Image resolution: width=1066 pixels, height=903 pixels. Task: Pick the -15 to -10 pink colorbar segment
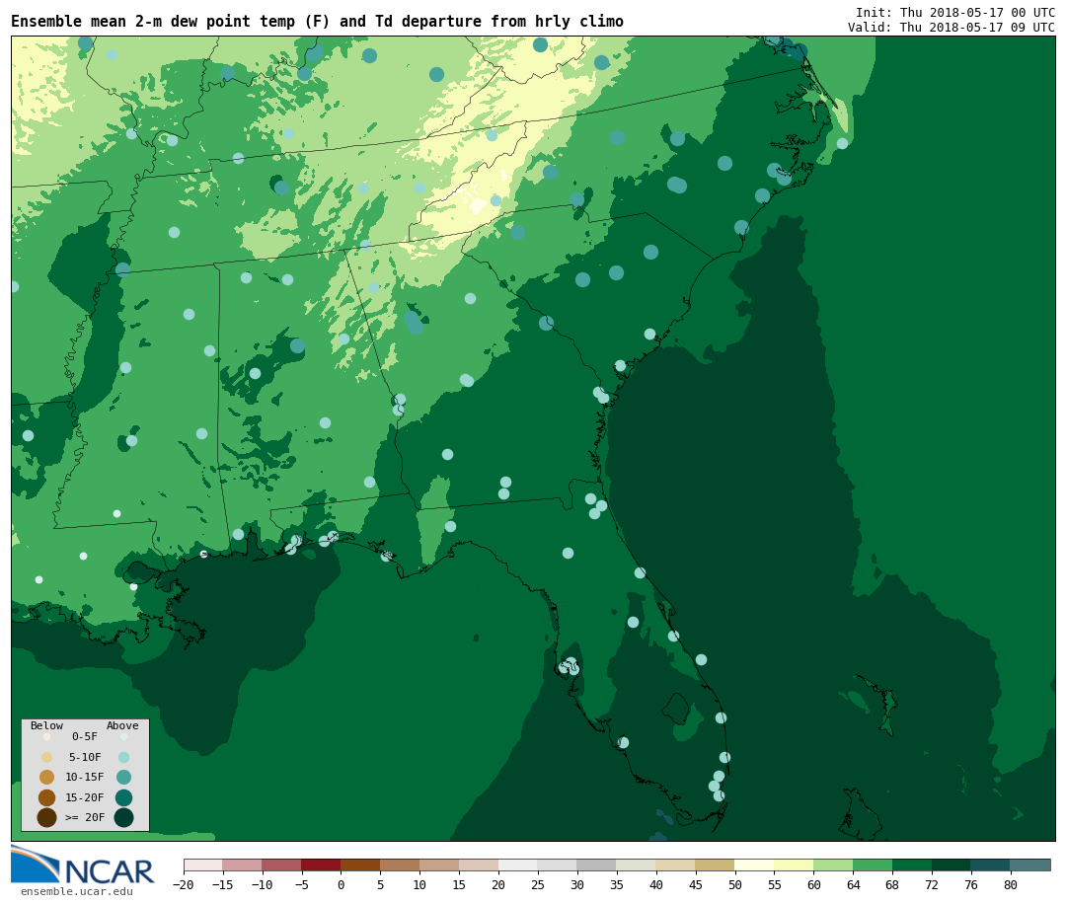click(x=242, y=865)
